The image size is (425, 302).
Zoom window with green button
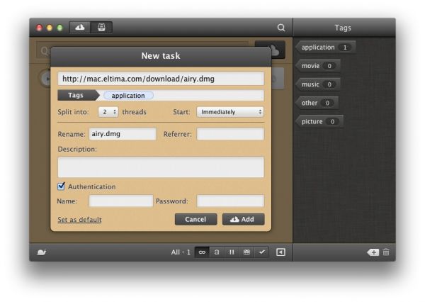60,28
